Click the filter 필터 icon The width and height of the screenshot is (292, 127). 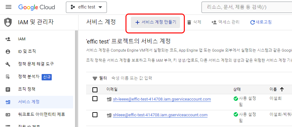[x=95, y=78]
